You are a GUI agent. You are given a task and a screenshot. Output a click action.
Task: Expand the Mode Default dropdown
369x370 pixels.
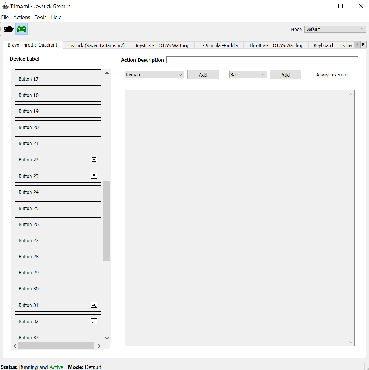pyautogui.click(x=335, y=29)
